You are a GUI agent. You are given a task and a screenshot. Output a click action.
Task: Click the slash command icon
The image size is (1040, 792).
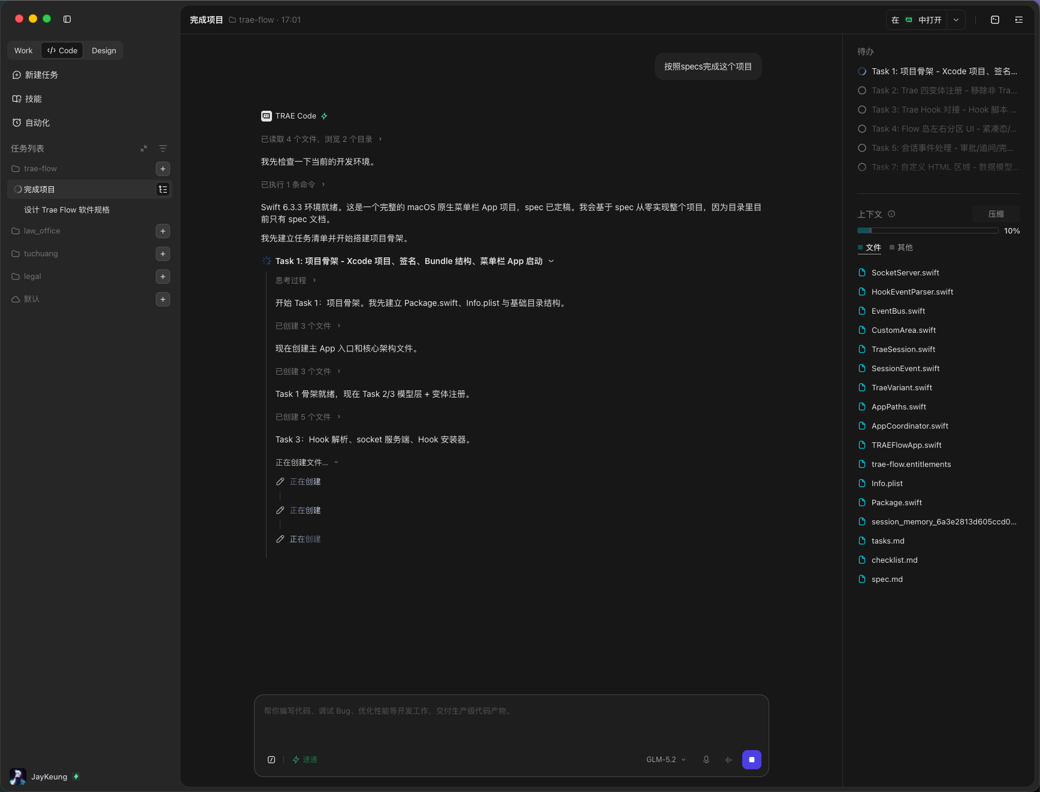(x=271, y=760)
